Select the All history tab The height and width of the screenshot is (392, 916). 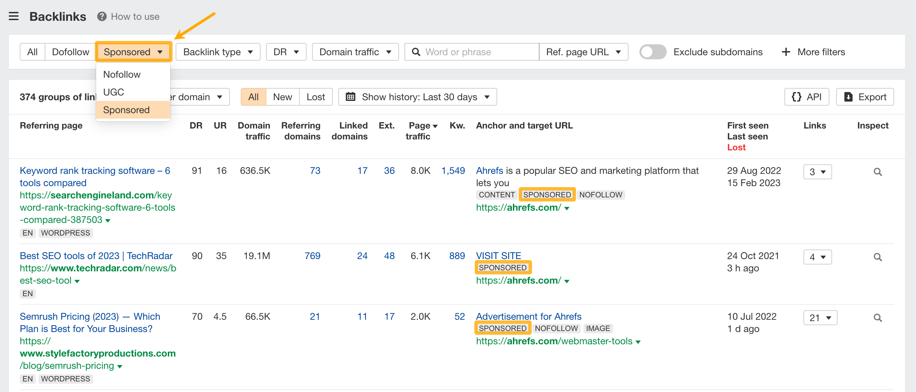[253, 97]
